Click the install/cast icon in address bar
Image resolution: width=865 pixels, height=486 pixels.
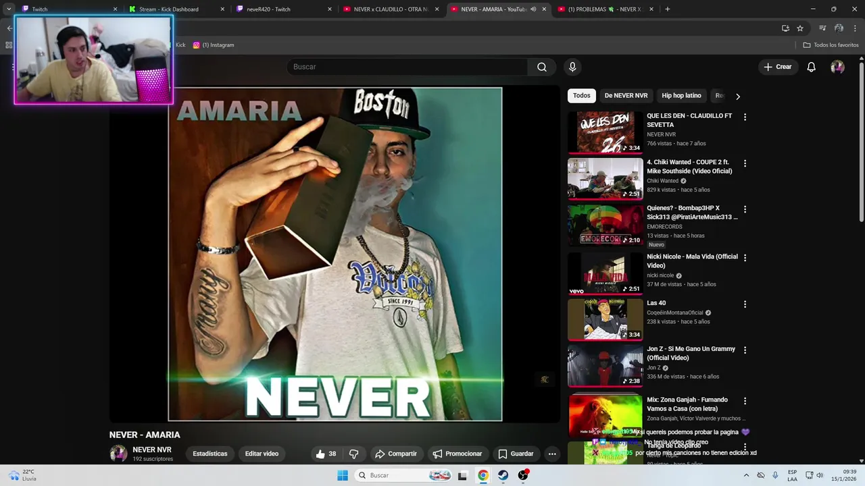[785, 28]
